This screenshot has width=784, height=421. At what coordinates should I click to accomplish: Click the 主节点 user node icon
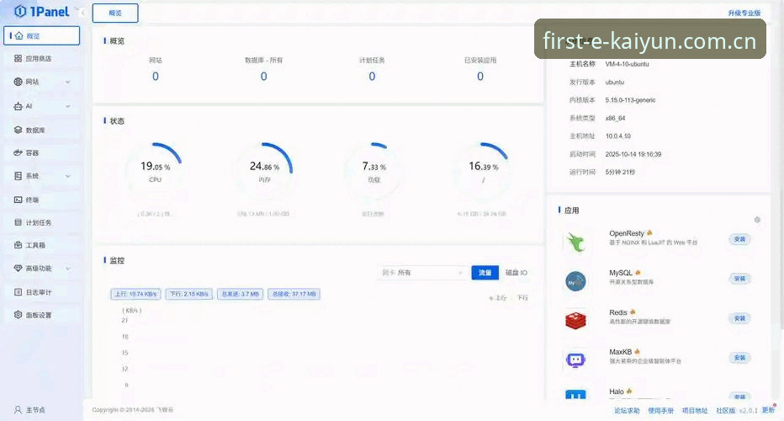pyautogui.click(x=18, y=410)
